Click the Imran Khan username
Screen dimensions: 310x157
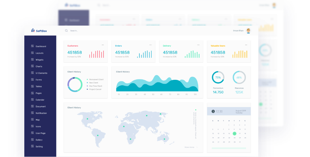coord(238,31)
